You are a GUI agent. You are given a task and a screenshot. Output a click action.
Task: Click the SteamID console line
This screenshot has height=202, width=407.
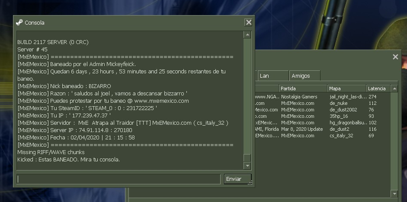click(x=87, y=108)
